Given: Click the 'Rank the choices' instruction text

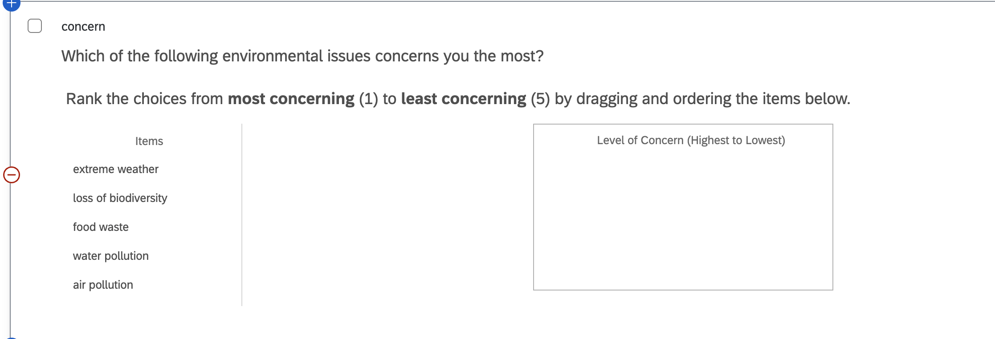Looking at the screenshot, I should [144, 99].
